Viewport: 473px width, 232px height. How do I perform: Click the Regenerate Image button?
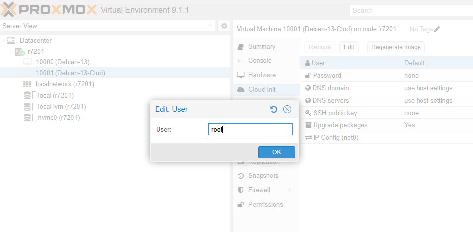tap(396, 47)
